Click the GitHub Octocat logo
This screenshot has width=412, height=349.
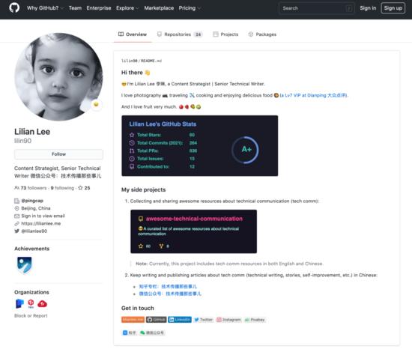(x=14, y=8)
